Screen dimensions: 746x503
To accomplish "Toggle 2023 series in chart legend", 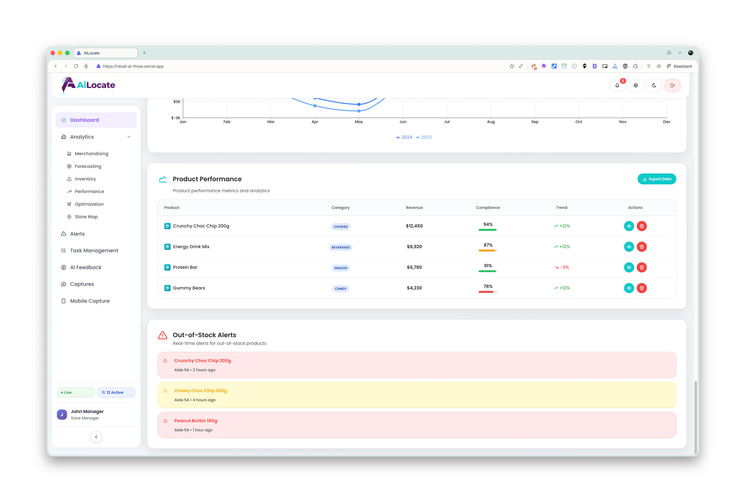I will point(423,137).
